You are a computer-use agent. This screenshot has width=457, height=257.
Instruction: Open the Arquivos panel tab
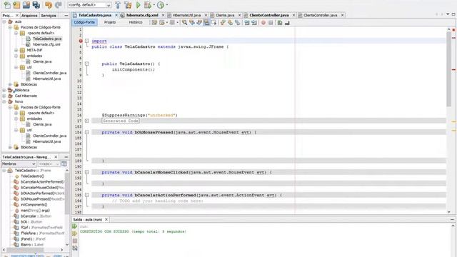pyautogui.click(x=29, y=16)
